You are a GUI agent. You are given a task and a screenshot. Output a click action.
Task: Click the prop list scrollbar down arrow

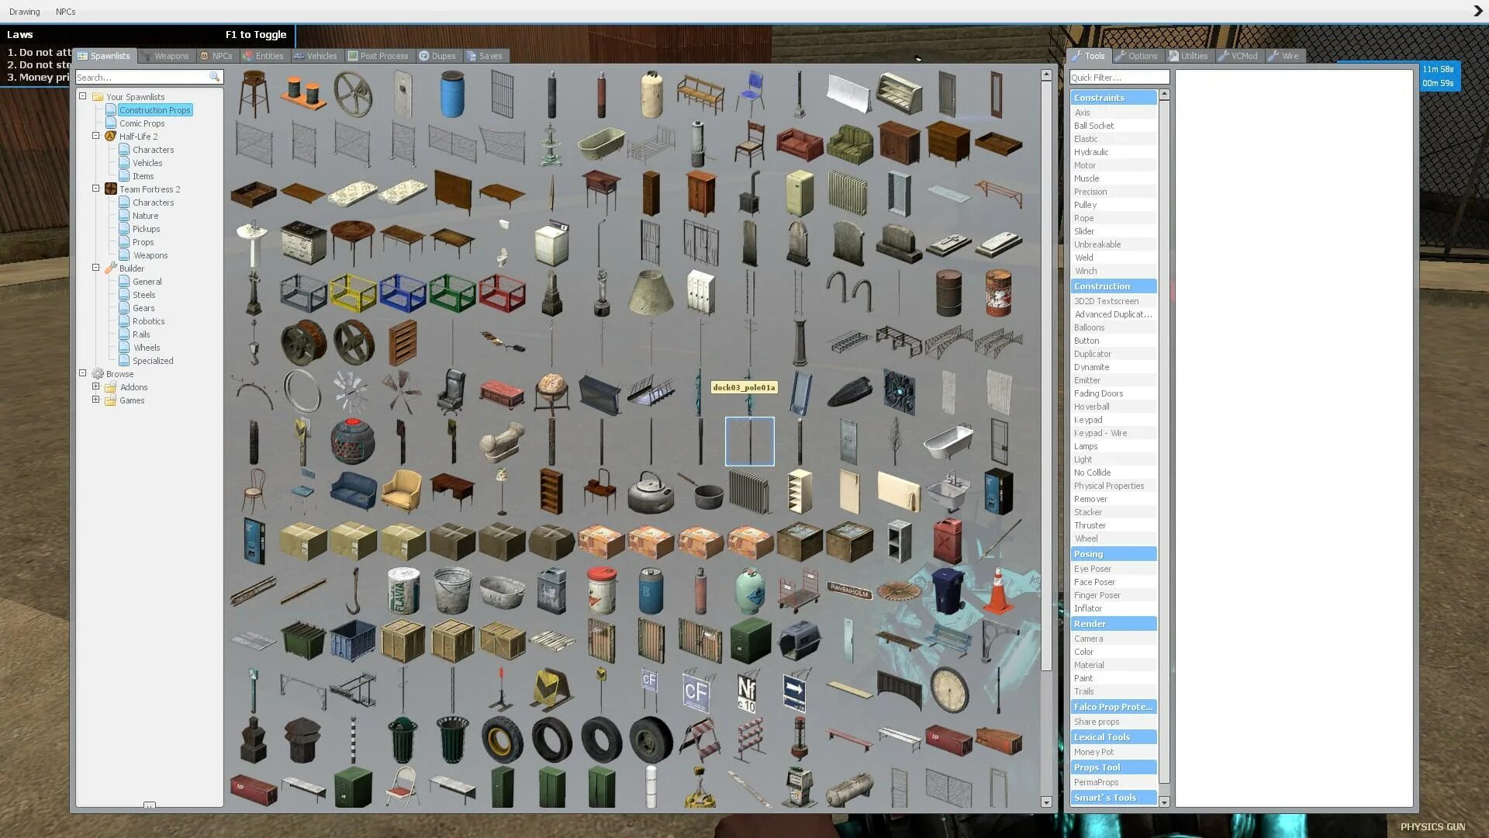[x=1046, y=802]
